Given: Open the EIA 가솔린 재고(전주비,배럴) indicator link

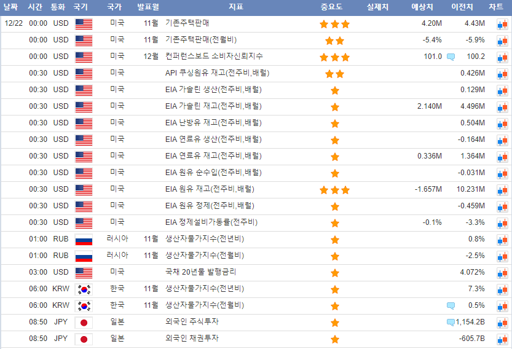Looking at the screenshot, I should click(x=213, y=106).
